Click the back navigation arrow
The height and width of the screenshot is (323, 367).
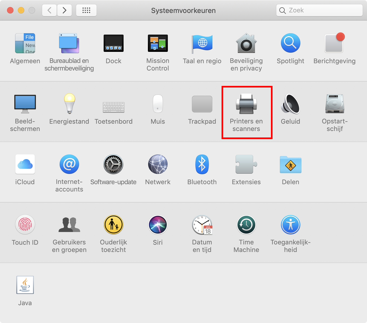click(x=49, y=11)
